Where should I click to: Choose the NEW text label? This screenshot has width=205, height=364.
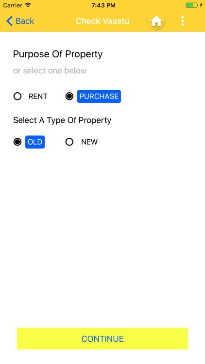(89, 142)
